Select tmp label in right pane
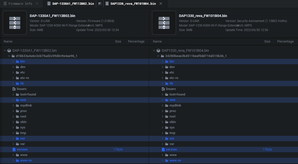298x164 pixels. 172,133
